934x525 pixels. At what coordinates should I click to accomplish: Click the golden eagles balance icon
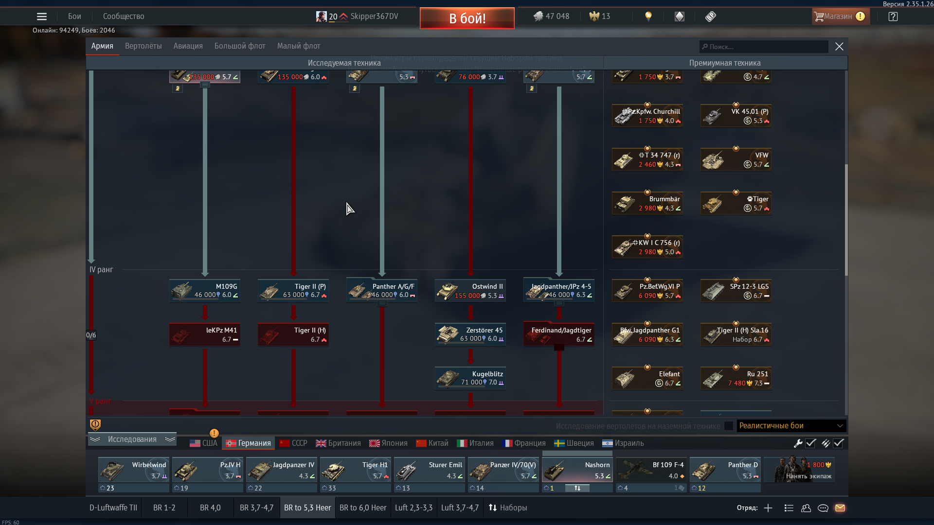coord(594,17)
